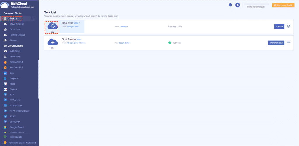Click Transfer Now button
Image resolution: width=299 pixels, height=146 pixels.
pyautogui.click(x=276, y=43)
